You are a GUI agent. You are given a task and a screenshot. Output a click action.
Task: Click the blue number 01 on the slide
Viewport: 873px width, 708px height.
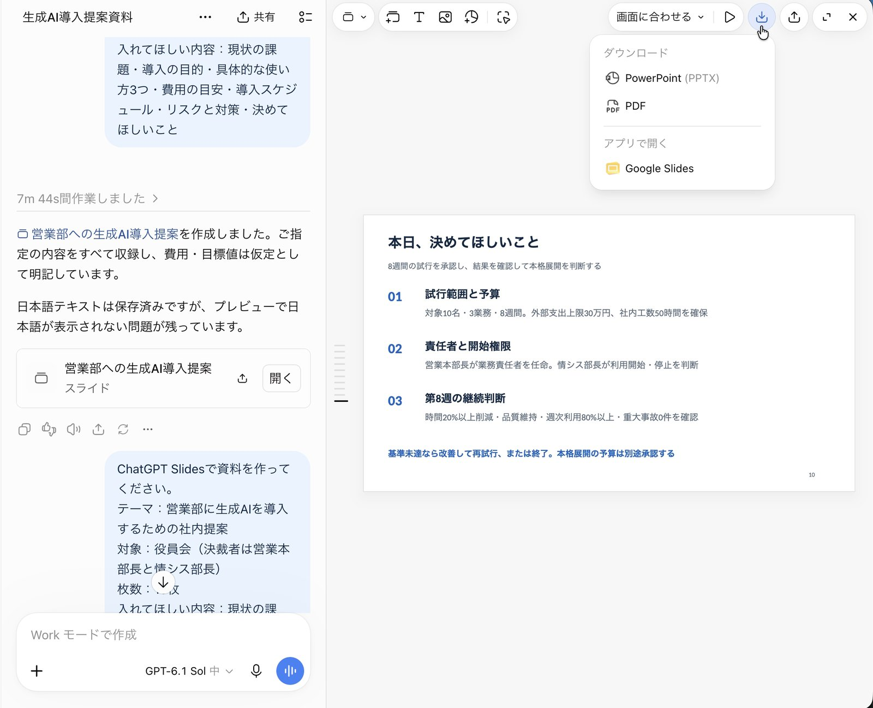[x=395, y=297]
